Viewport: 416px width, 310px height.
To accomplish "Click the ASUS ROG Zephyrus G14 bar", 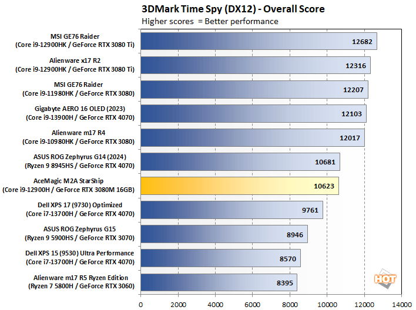I will pos(240,161).
